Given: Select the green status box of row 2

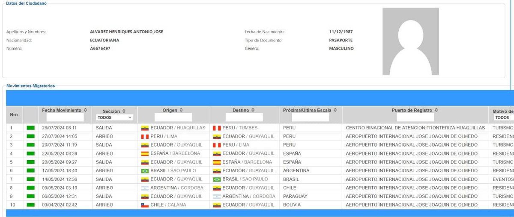Looking at the screenshot, I should click(30, 136).
